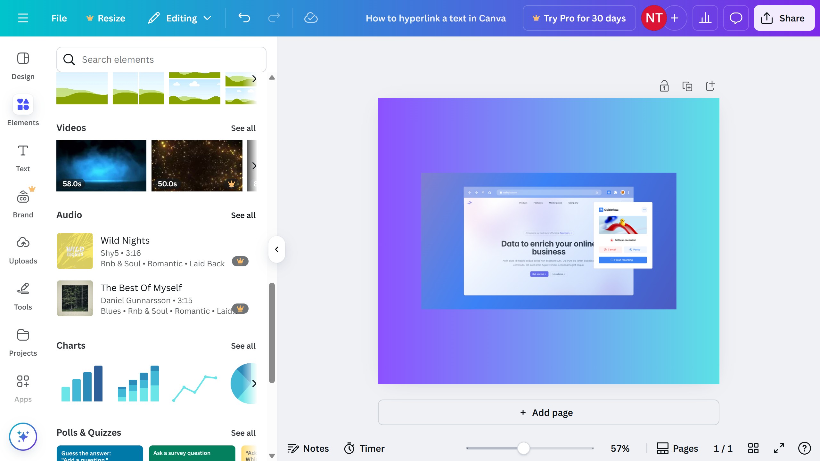
Task: Undo the last action
Action: tap(244, 18)
